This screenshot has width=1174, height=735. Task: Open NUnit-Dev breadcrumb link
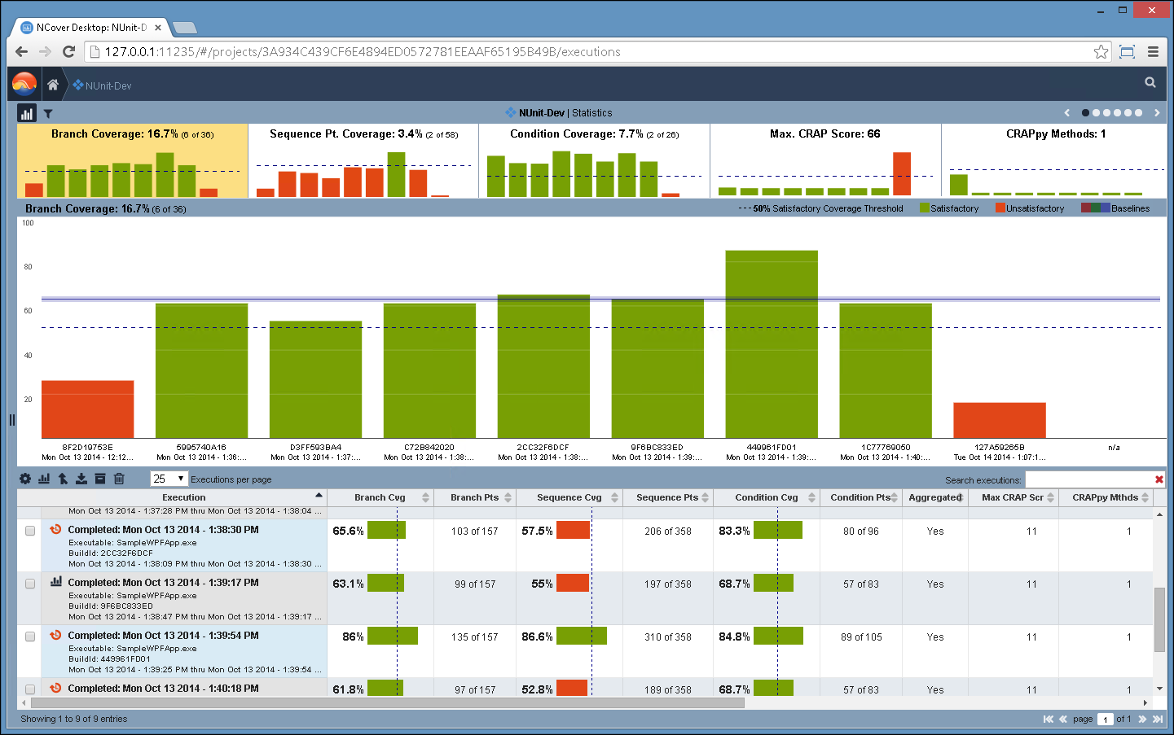click(x=102, y=85)
